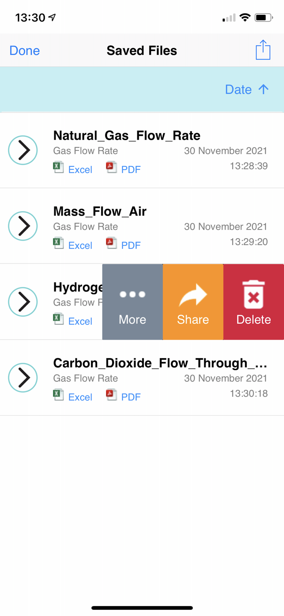Toggle the Date sort direction arrow
Image resolution: width=284 pixels, height=616 pixels.
(264, 90)
